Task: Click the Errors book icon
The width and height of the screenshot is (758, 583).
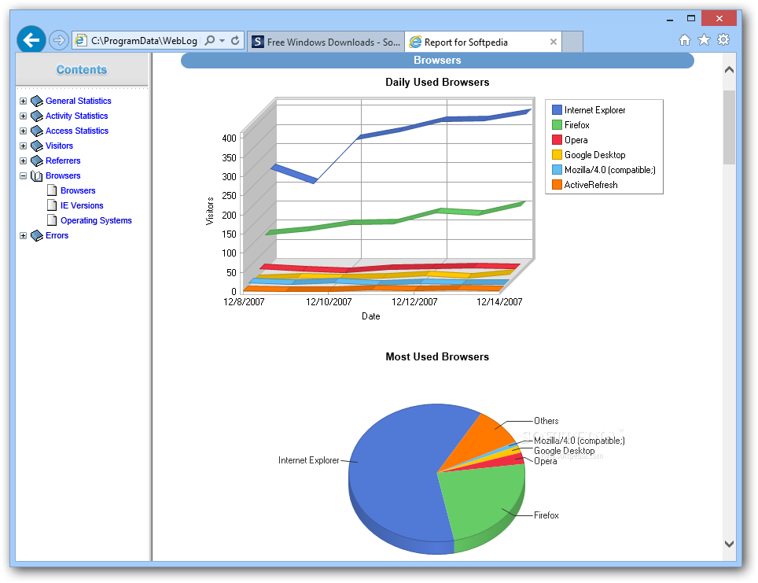Action: coord(37,235)
